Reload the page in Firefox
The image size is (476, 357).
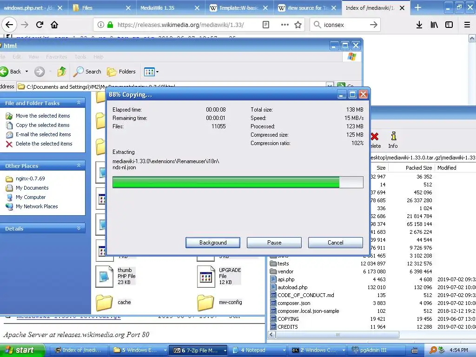click(x=40, y=25)
